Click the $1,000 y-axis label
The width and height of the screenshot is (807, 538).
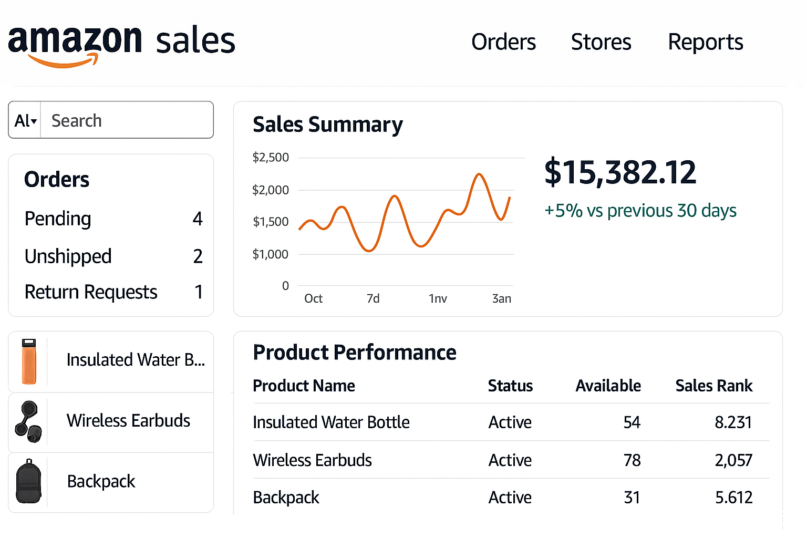(x=271, y=254)
